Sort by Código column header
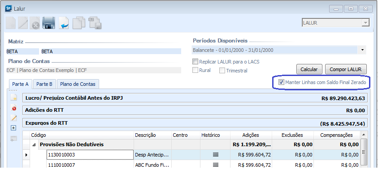The height and width of the screenshot is (169, 378). (x=82, y=135)
